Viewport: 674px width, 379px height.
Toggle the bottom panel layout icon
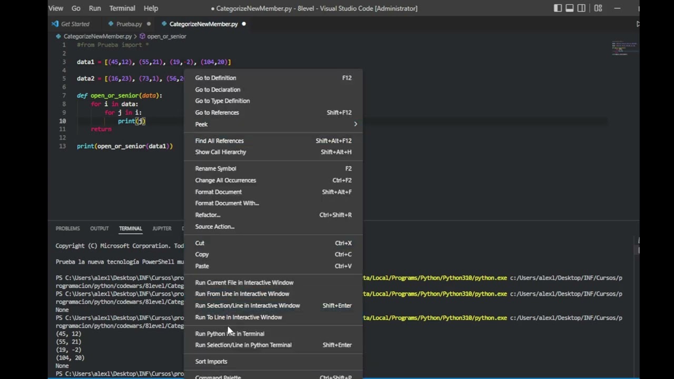pos(570,8)
